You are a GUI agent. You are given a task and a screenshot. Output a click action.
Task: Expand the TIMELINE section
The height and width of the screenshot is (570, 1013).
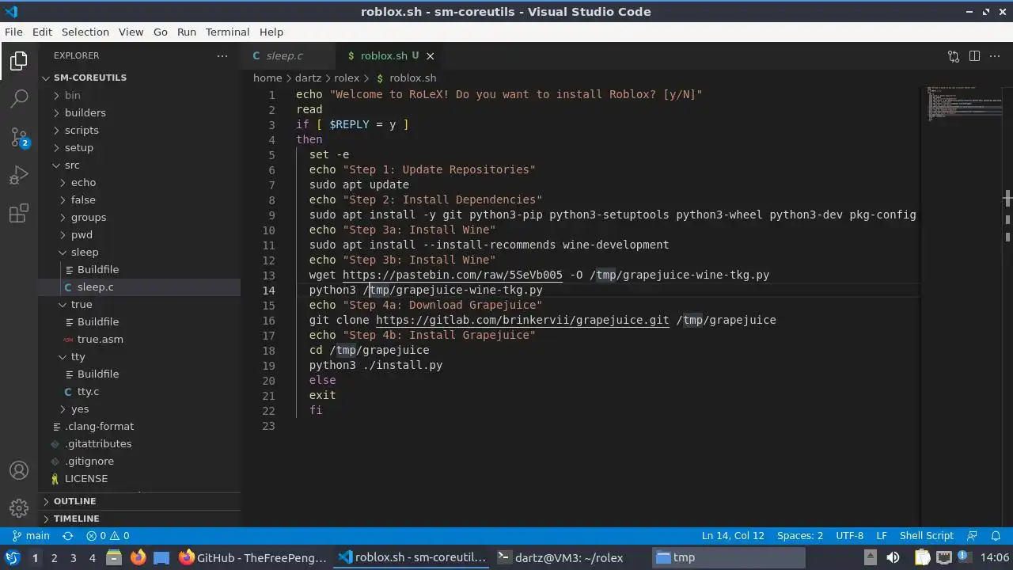pyautogui.click(x=139, y=519)
